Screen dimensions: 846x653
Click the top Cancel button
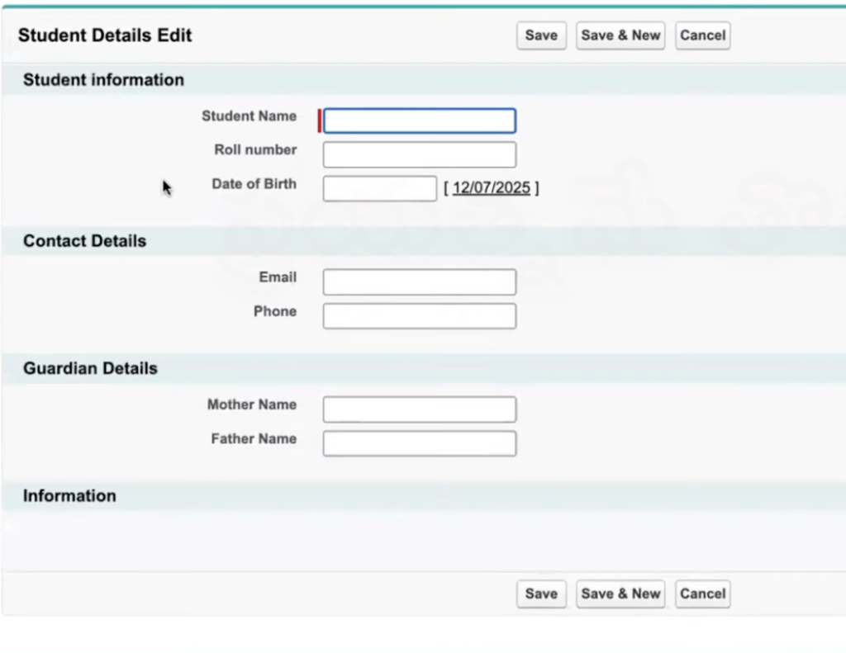[x=701, y=35]
